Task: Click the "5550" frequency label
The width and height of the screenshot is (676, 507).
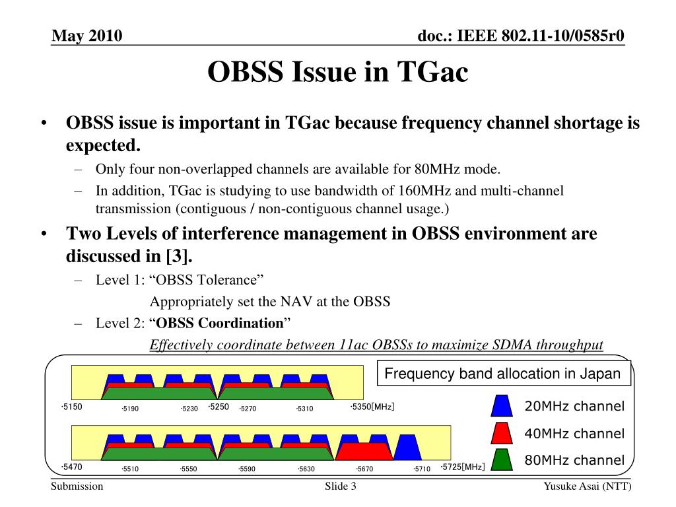Action: click(x=188, y=469)
